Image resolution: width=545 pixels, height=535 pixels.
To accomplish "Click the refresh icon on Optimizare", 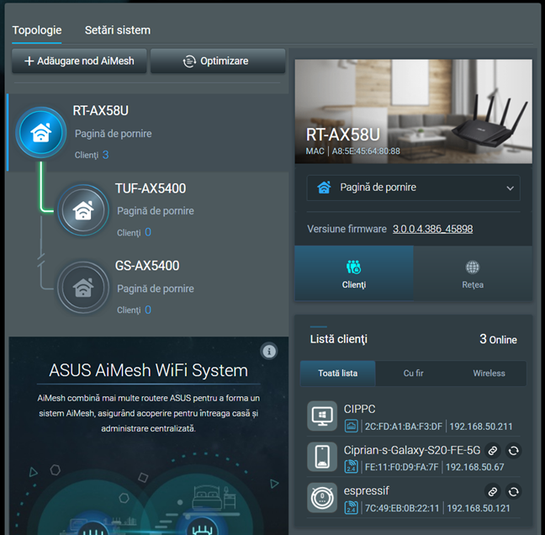I will tap(189, 61).
